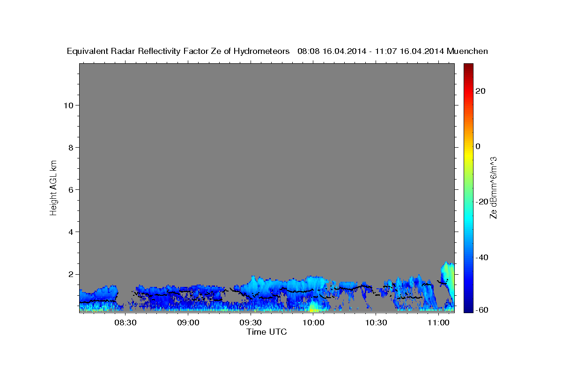Click the plot title text
This screenshot has height=375, width=562.
point(278,52)
